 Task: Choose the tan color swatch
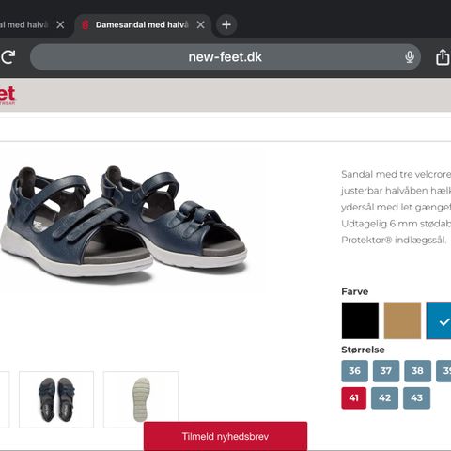click(x=402, y=320)
